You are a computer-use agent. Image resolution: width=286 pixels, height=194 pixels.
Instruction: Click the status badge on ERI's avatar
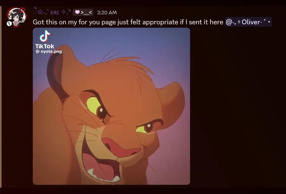point(9,23)
